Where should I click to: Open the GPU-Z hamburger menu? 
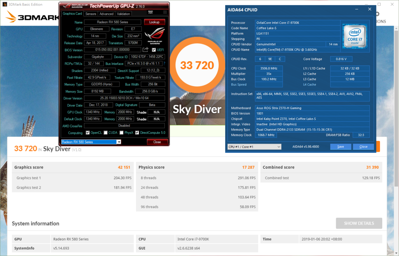(165, 12)
